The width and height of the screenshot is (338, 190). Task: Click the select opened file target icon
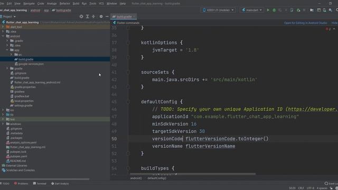[81, 16]
